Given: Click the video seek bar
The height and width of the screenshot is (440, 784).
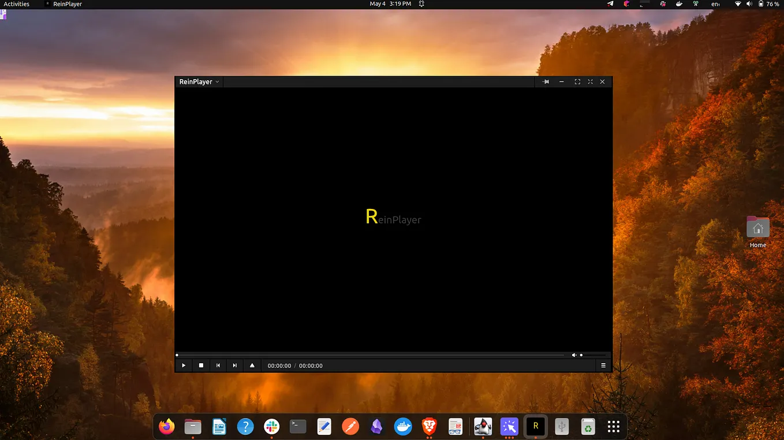Looking at the screenshot, I should (369, 355).
